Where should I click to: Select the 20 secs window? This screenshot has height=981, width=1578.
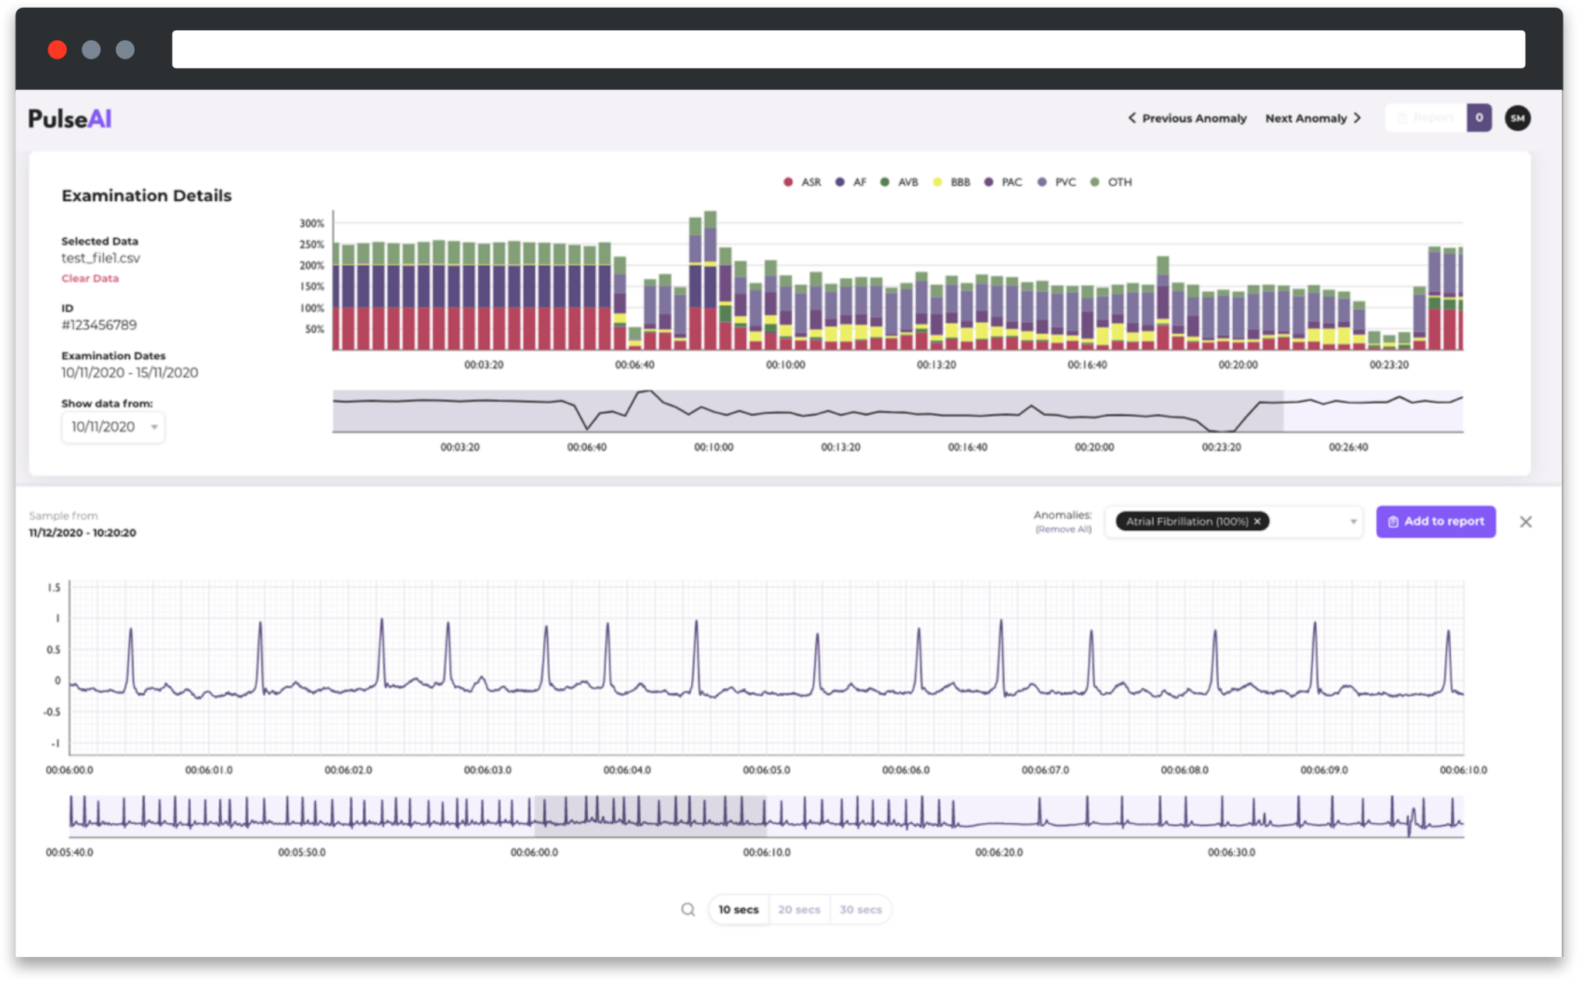click(799, 909)
